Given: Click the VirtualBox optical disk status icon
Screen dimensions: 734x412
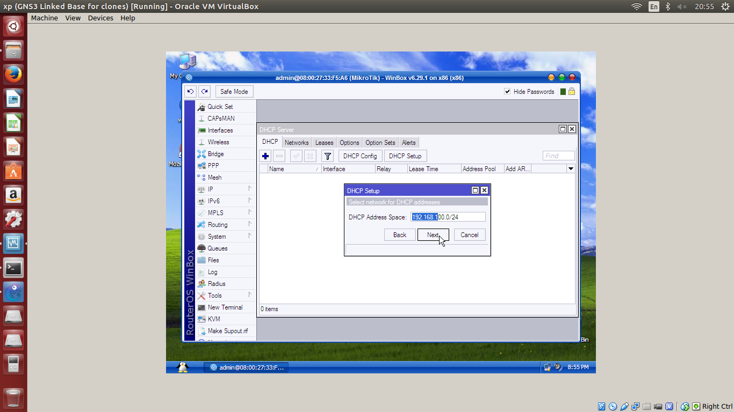Looking at the screenshot, I should [613, 407].
